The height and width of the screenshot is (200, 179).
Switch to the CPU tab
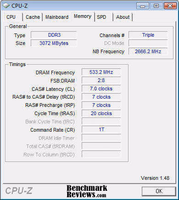(x=13, y=17)
